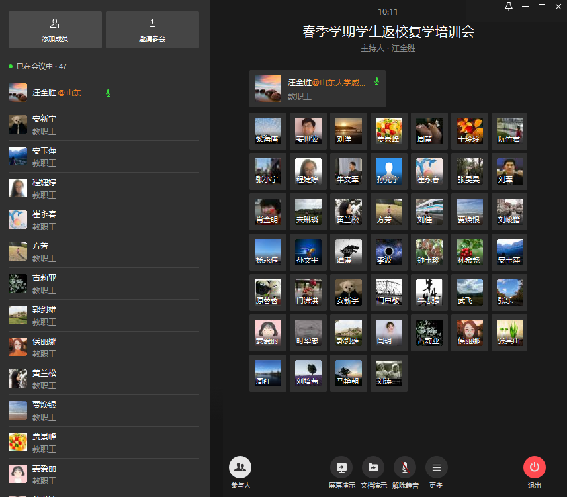Click the red Exit (退出) button

click(x=534, y=467)
